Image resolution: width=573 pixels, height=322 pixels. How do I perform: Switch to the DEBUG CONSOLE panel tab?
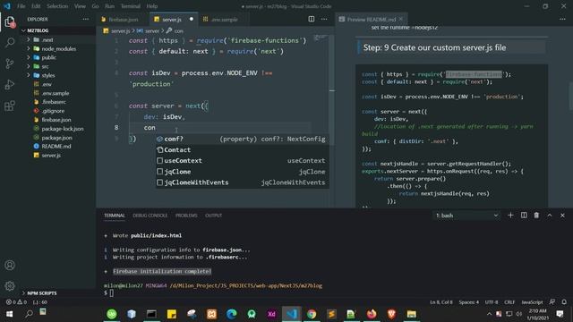pyautogui.click(x=150, y=216)
